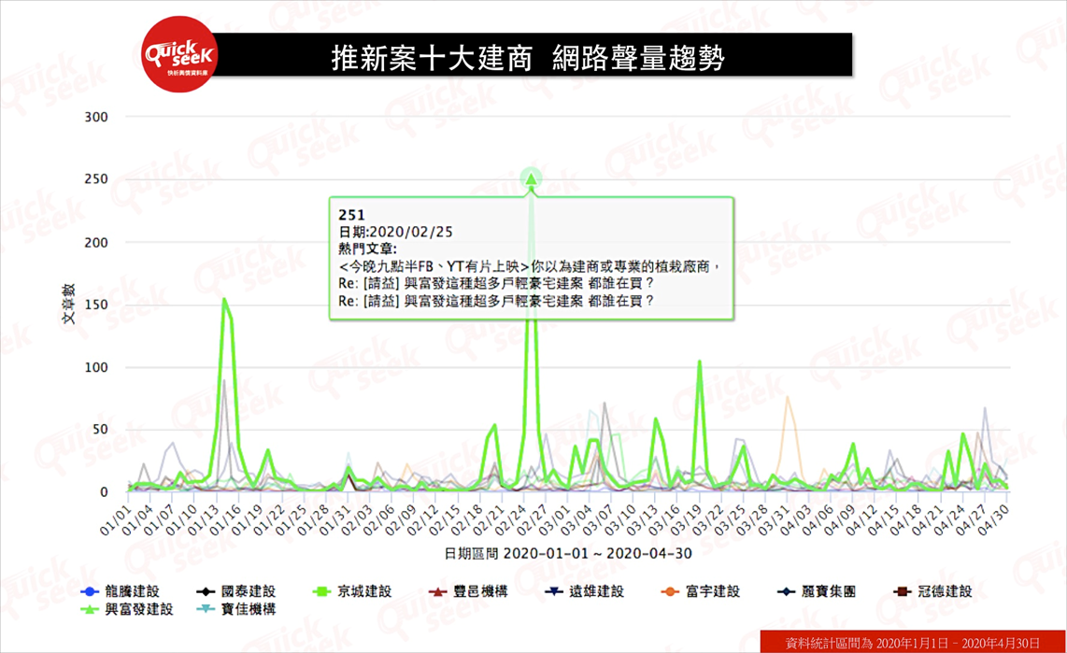Click the x-axis date 04/30
Screen dimensions: 1067x653
coord(993,520)
